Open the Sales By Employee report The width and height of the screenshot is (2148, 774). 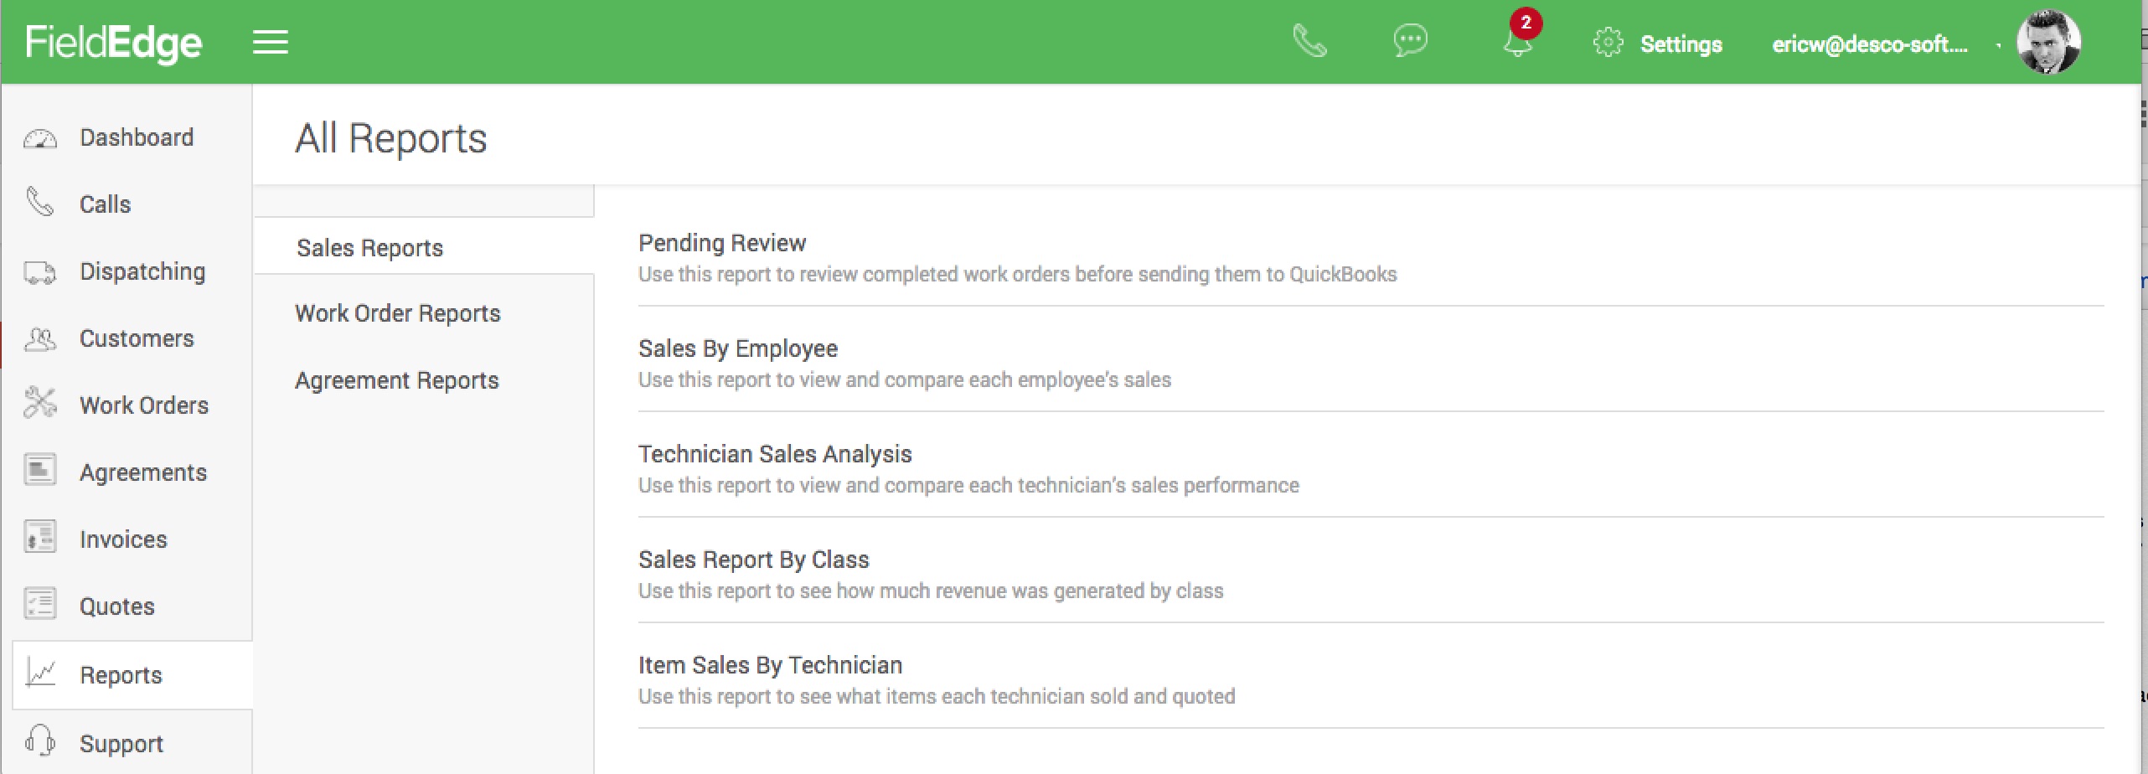tap(737, 349)
